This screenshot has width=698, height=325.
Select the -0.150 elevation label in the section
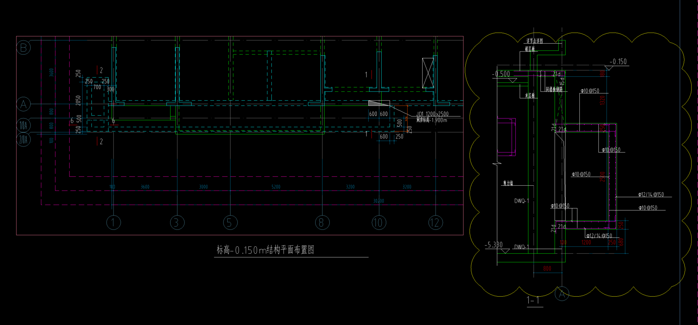(x=618, y=62)
